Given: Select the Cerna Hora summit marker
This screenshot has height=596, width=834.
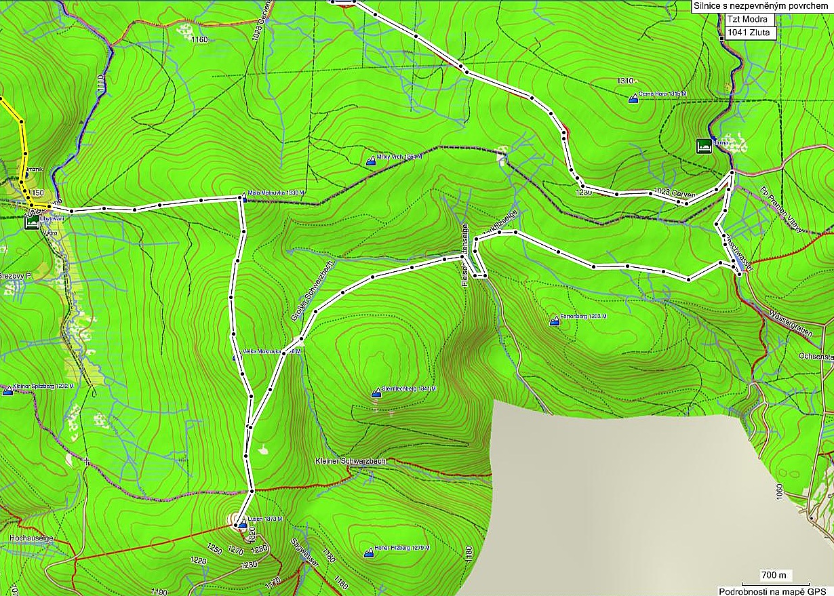Looking at the screenshot, I should (x=633, y=99).
